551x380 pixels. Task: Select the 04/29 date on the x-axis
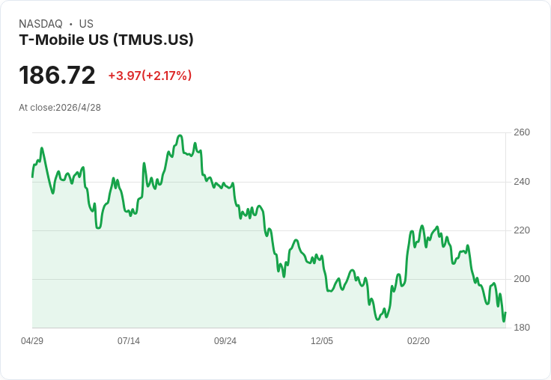[x=32, y=341]
